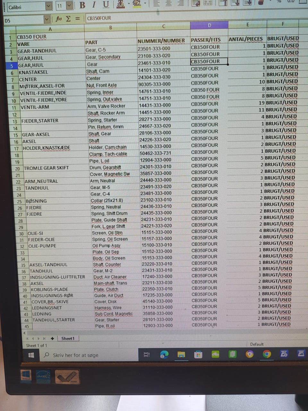Select column E header
The image size is (308, 411).
tap(247, 24)
